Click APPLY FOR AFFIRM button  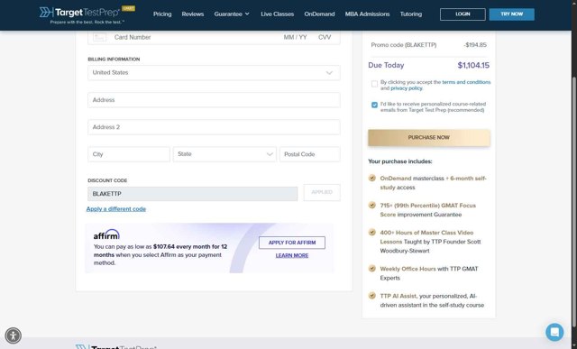pyautogui.click(x=292, y=243)
